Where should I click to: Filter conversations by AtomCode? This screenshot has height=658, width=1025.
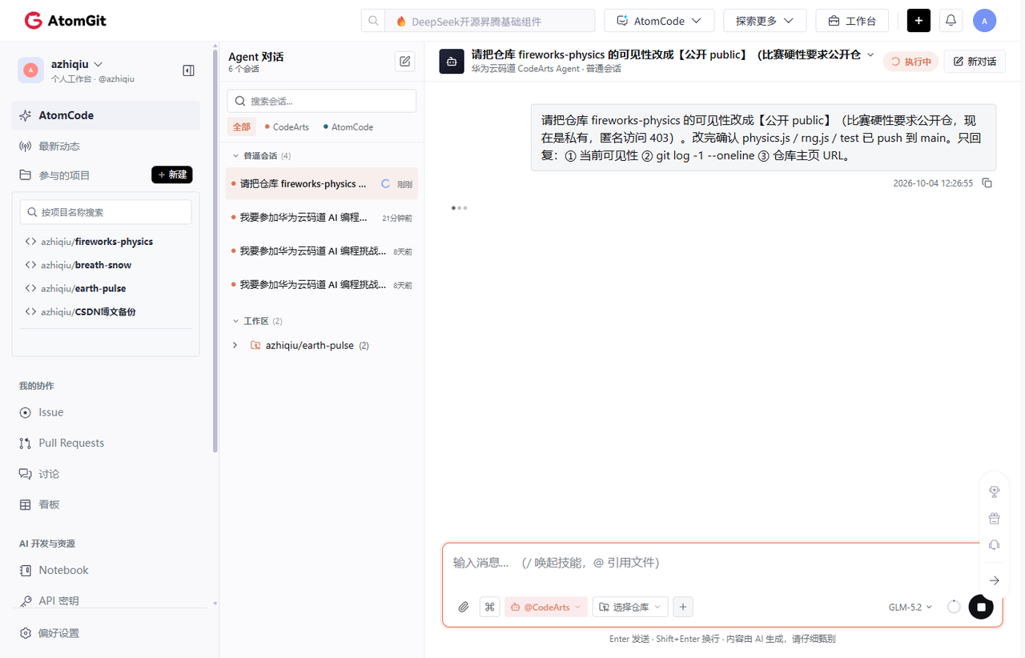pyautogui.click(x=348, y=127)
